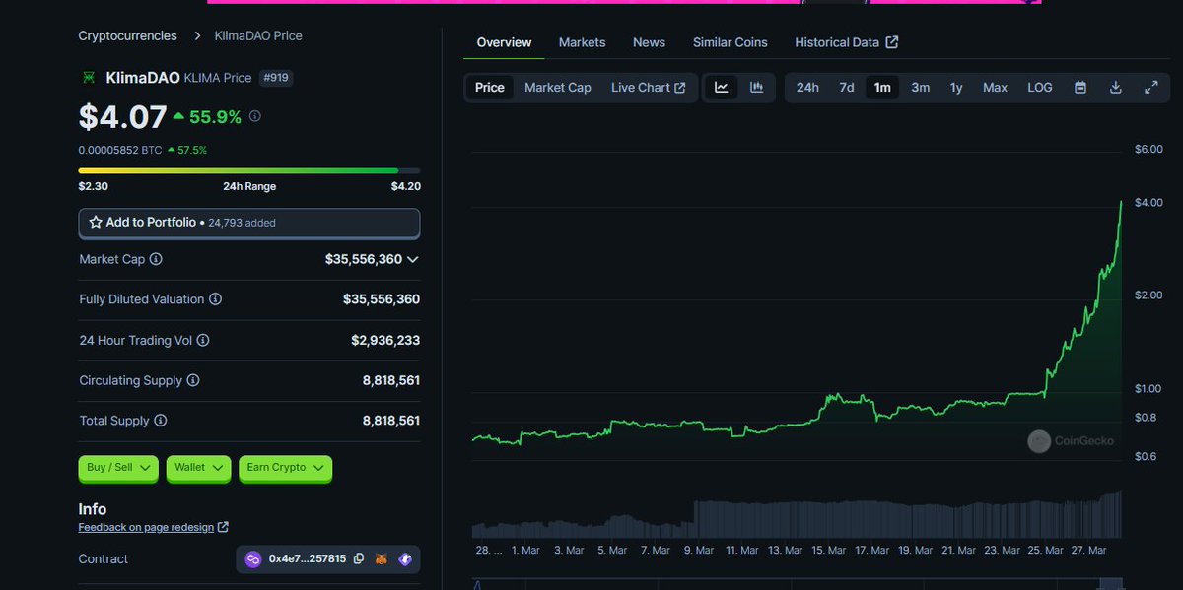Click the 0.00005852 BTC value
Screen dimensions: 1183x590
click(x=120, y=150)
